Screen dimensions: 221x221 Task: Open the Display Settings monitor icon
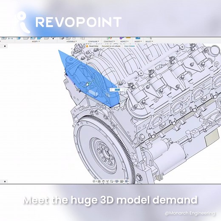pyautogui.click(x=116, y=181)
